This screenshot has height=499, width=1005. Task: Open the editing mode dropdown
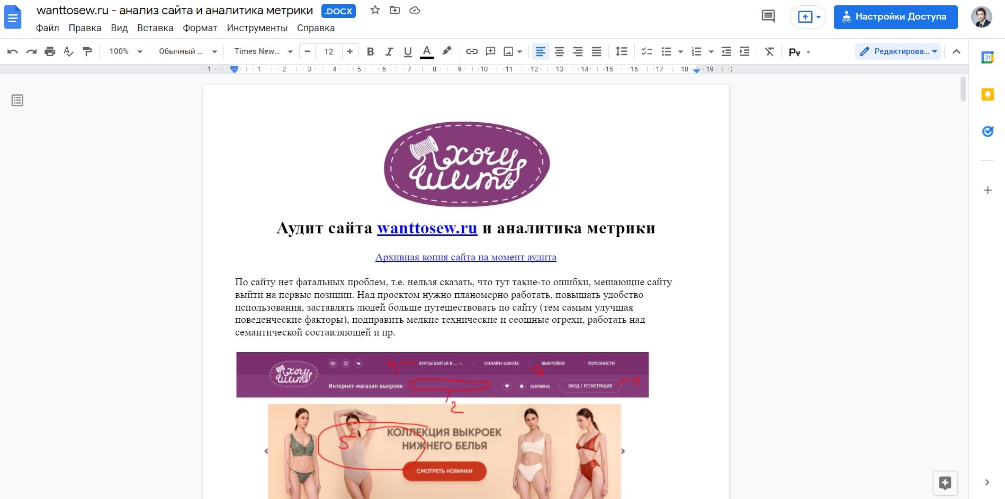898,51
